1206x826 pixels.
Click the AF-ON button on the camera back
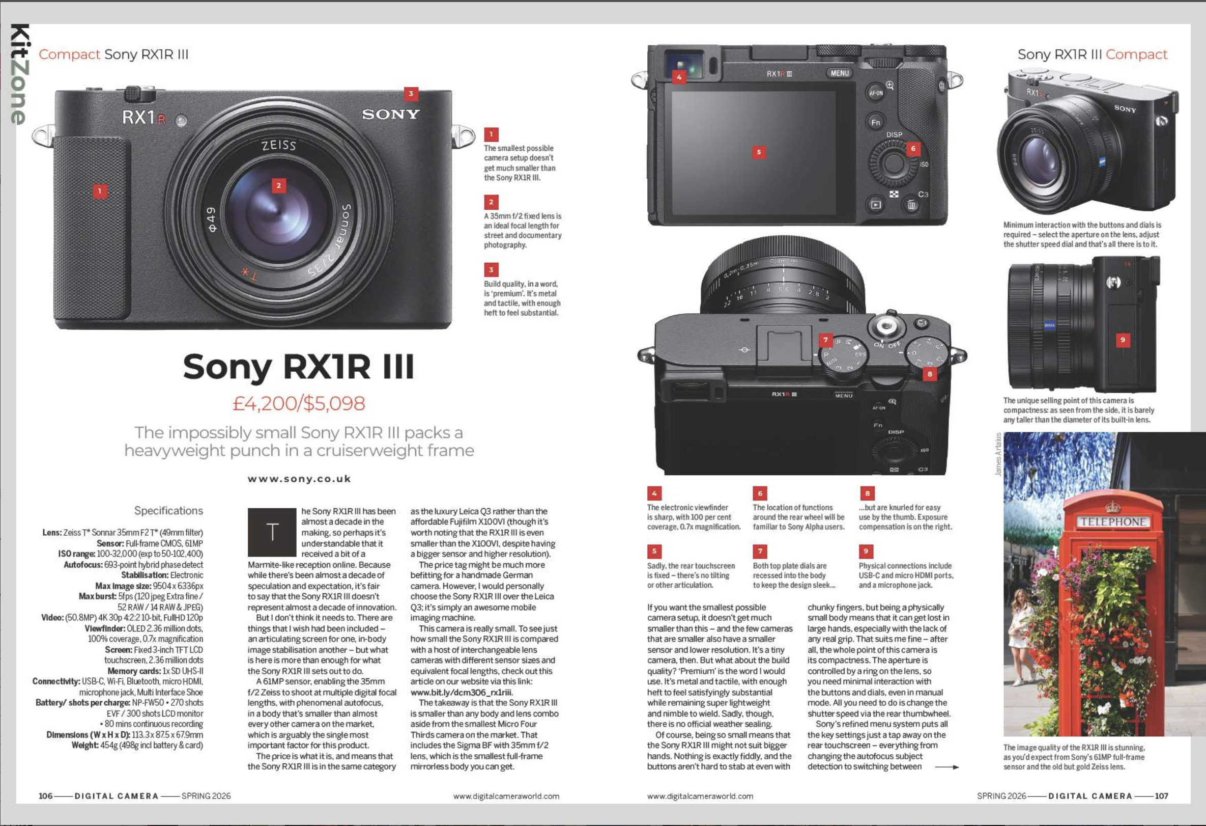point(876,94)
